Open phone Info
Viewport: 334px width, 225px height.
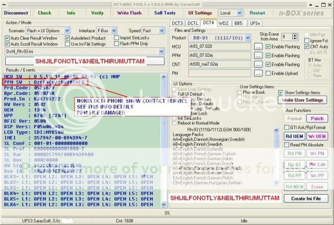click(71, 12)
